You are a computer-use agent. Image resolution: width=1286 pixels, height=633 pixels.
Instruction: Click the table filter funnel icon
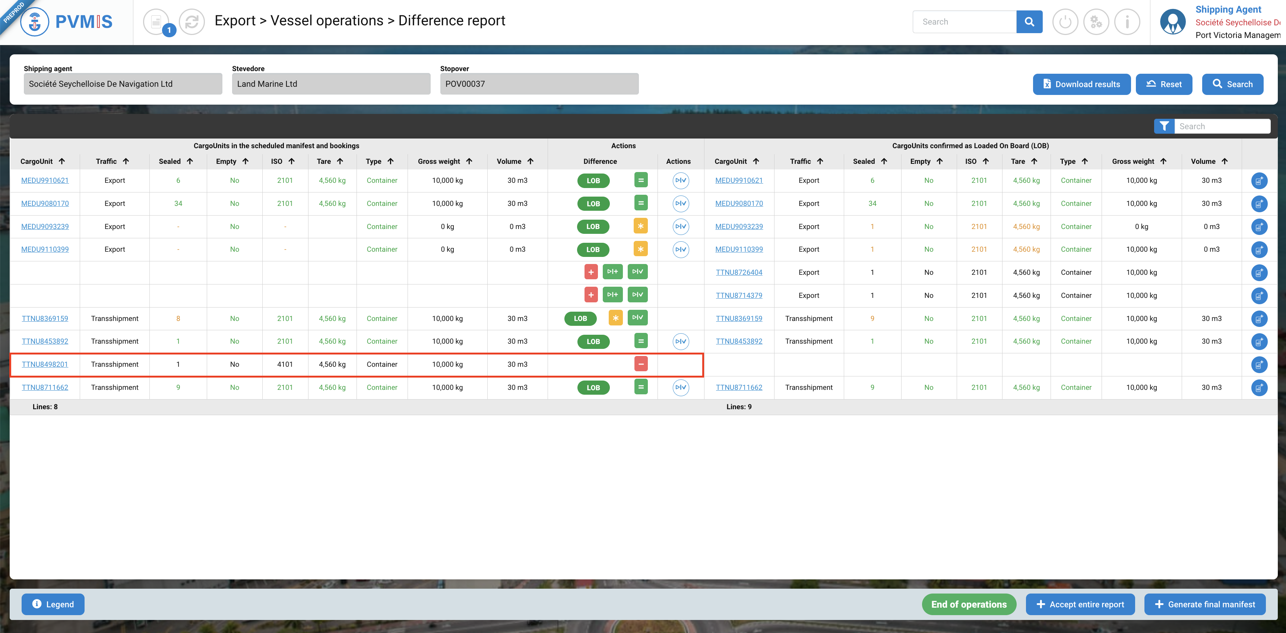click(x=1164, y=127)
